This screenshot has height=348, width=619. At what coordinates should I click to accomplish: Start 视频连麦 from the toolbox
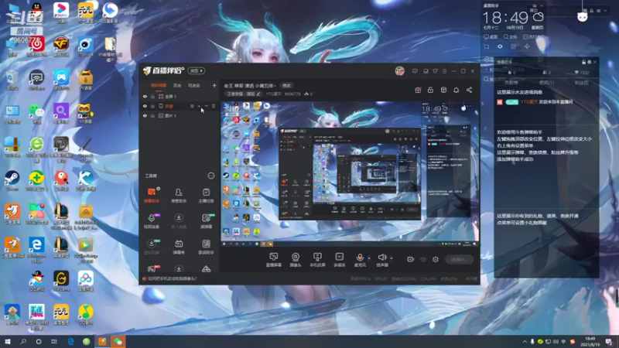click(x=152, y=221)
